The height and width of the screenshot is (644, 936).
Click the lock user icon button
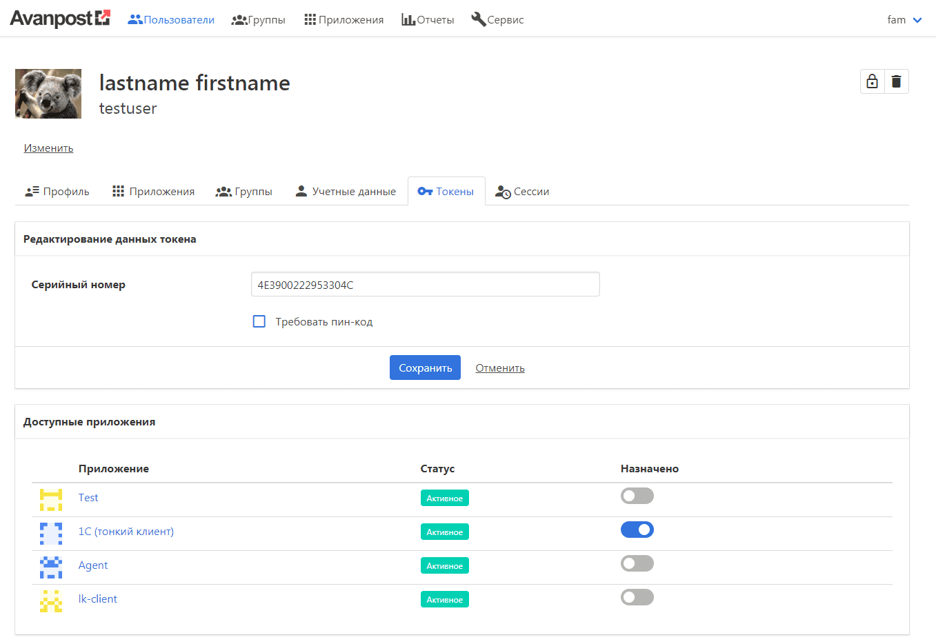(x=872, y=81)
